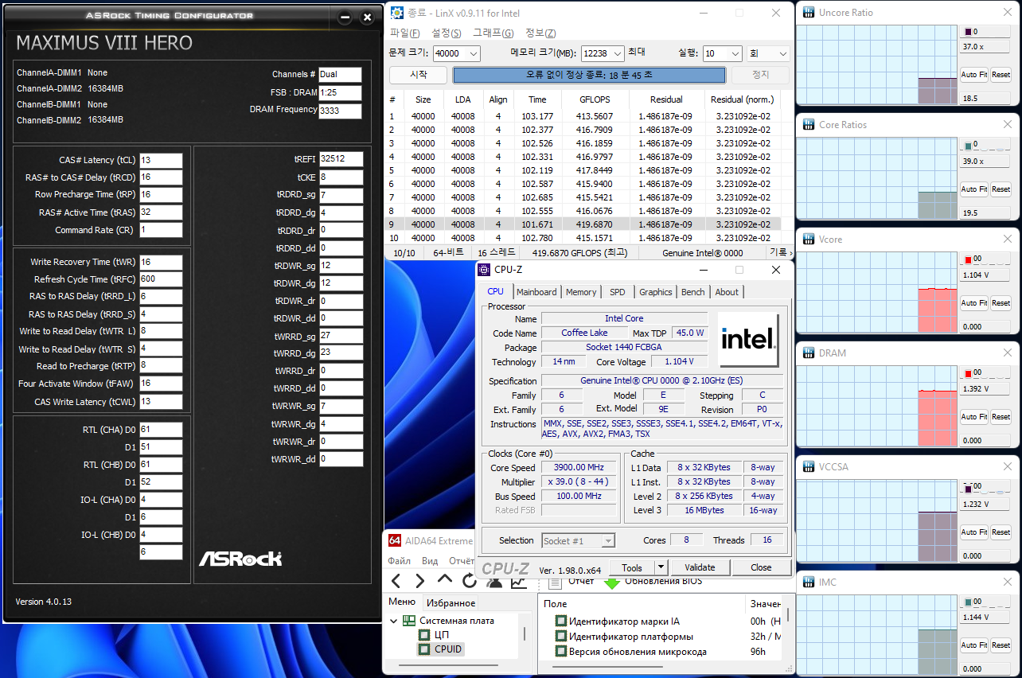Collapse the Системная плата tree node
Viewport: 1022px width, 678px height.
394,621
